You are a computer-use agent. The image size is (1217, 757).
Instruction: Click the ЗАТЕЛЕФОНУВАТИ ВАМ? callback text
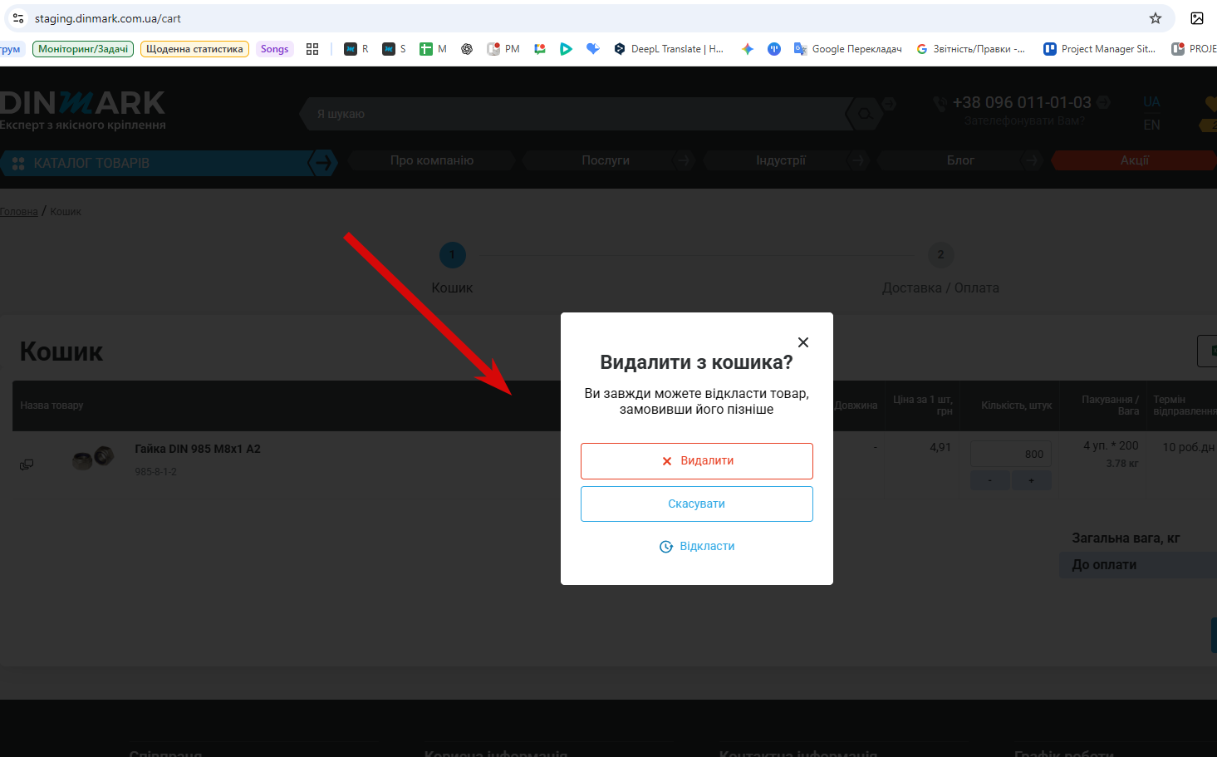[1024, 120]
